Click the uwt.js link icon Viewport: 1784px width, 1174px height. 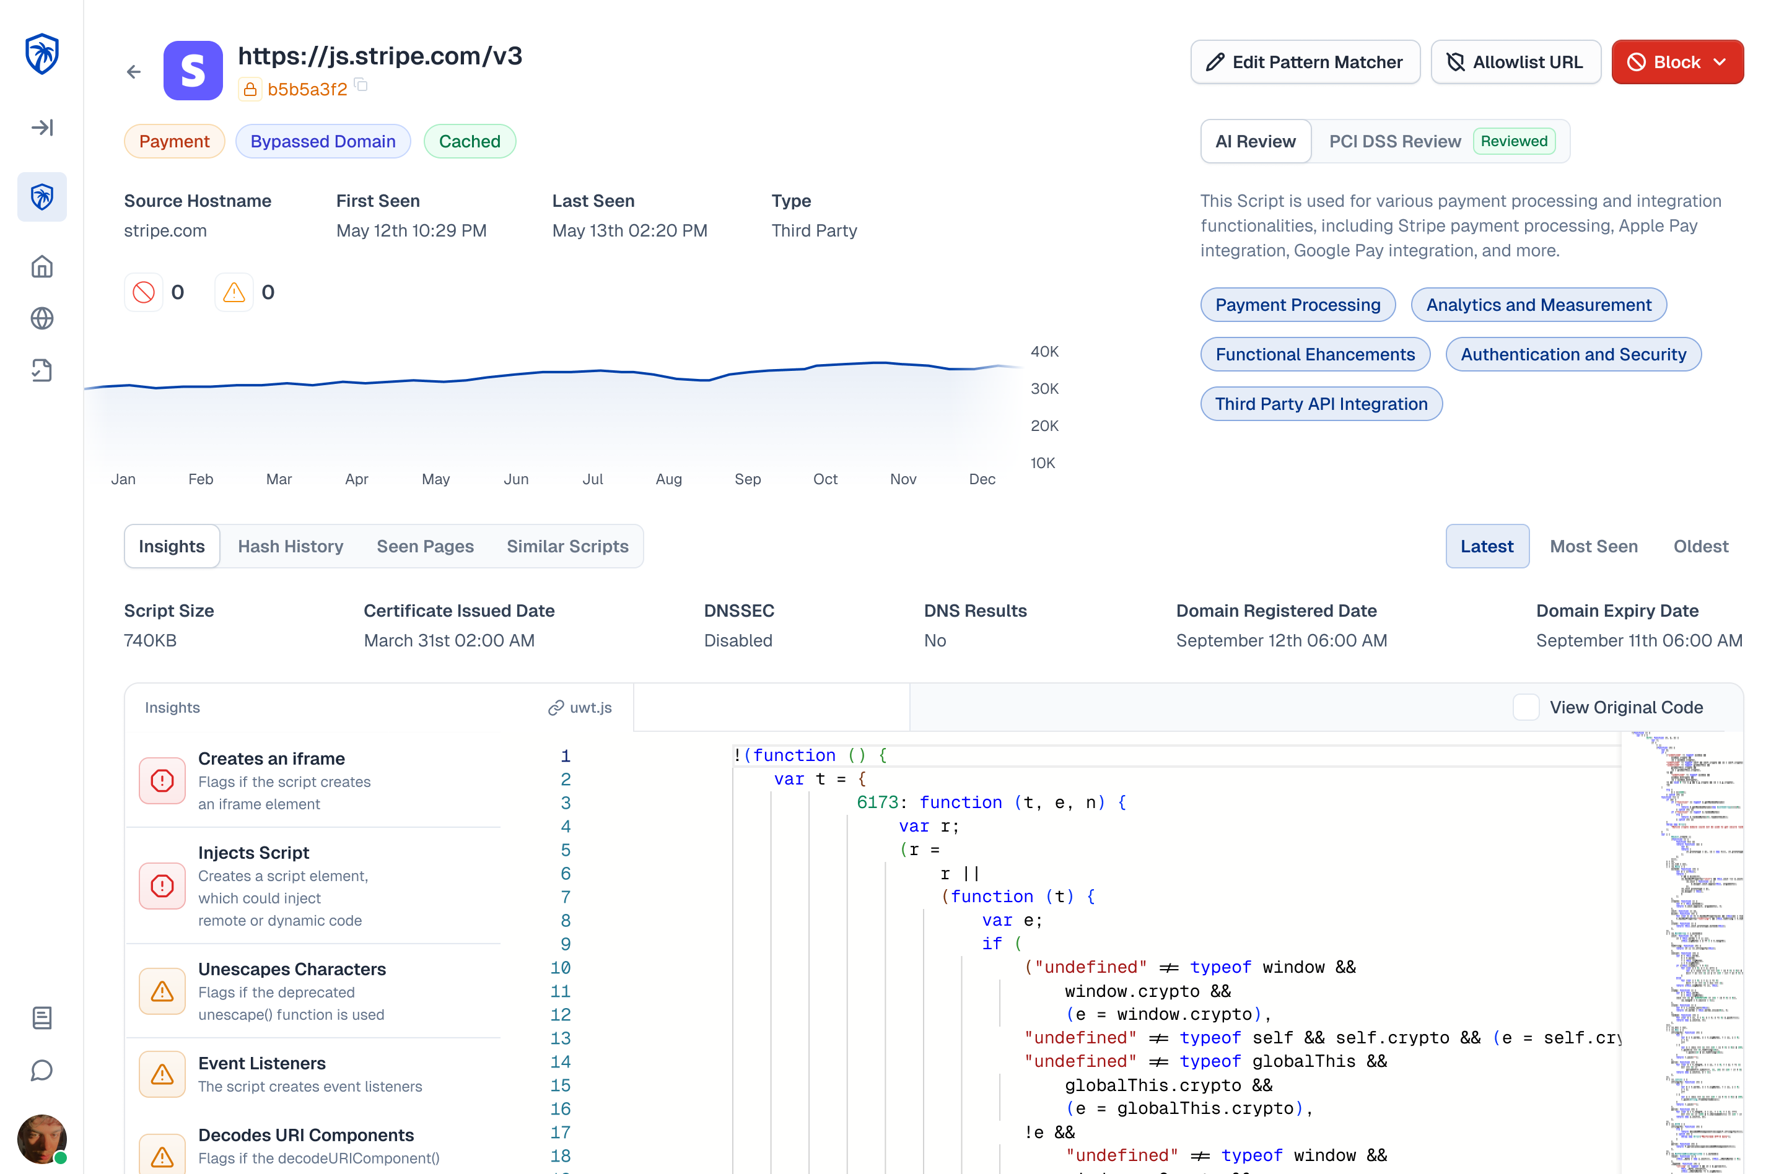(556, 707)
